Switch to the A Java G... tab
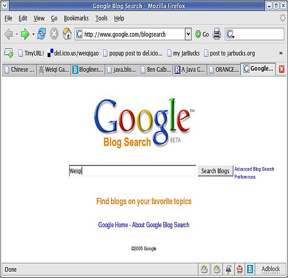 (190, 70)
